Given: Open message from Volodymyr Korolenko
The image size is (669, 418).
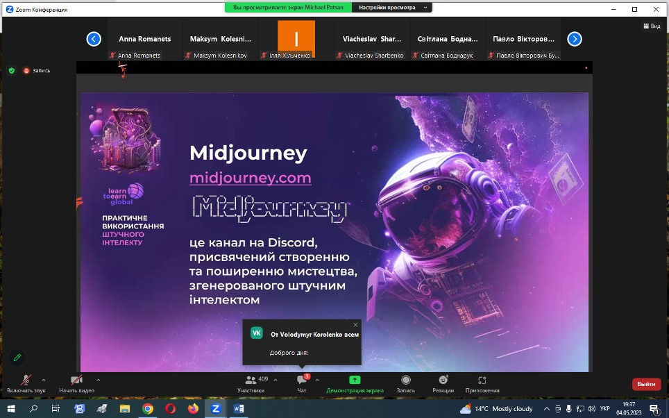Looking at the screenshot, I should point(302,342).
